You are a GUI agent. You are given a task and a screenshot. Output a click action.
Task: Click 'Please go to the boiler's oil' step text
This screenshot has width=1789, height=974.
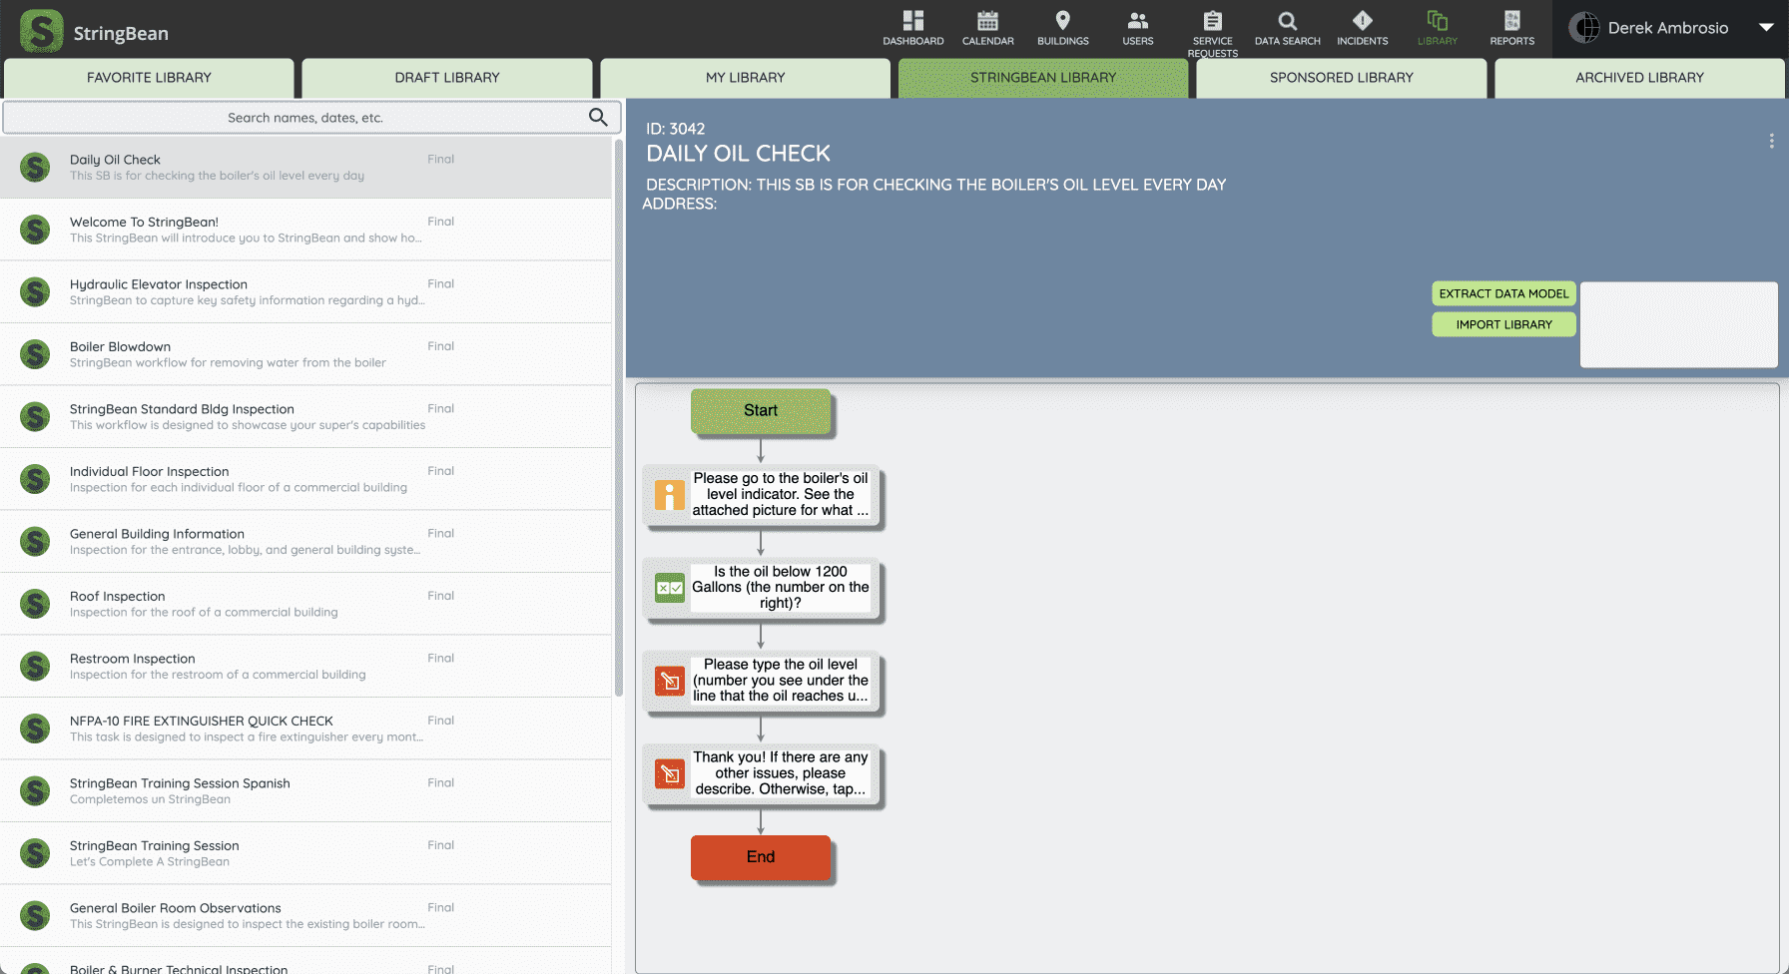[780, 494]
